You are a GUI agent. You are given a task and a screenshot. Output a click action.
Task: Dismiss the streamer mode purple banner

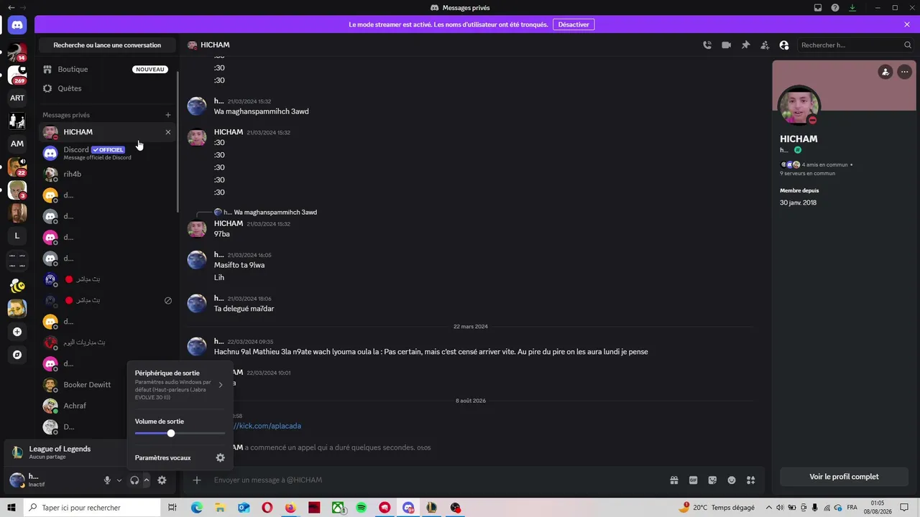tap(907, 24)
